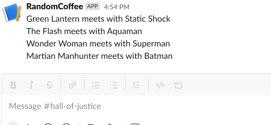Select the Martian Manhunter meets Batman line
The image size is (271, 125).
pyautogui.click(x=99, y=56)
